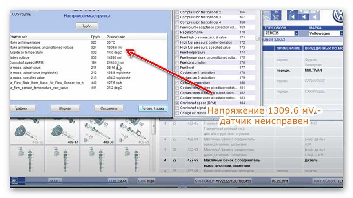Click the UDS группы label
Image resolution: width=353 pixels, height=198 pixels.
22,14
